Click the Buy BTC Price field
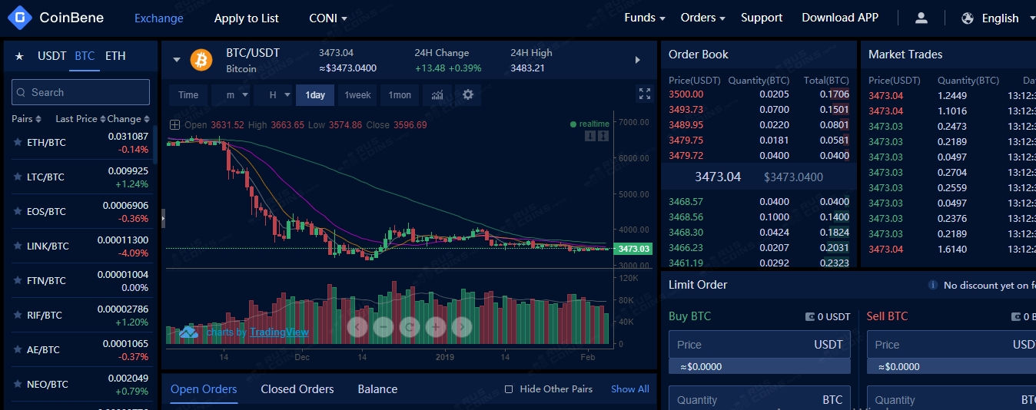This screenshot has height=410, width=1036. click(x=759, y=345)
